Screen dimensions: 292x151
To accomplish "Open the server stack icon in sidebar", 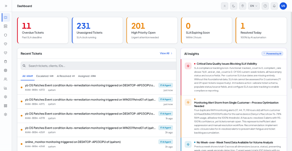I will (x=6, y=26).
